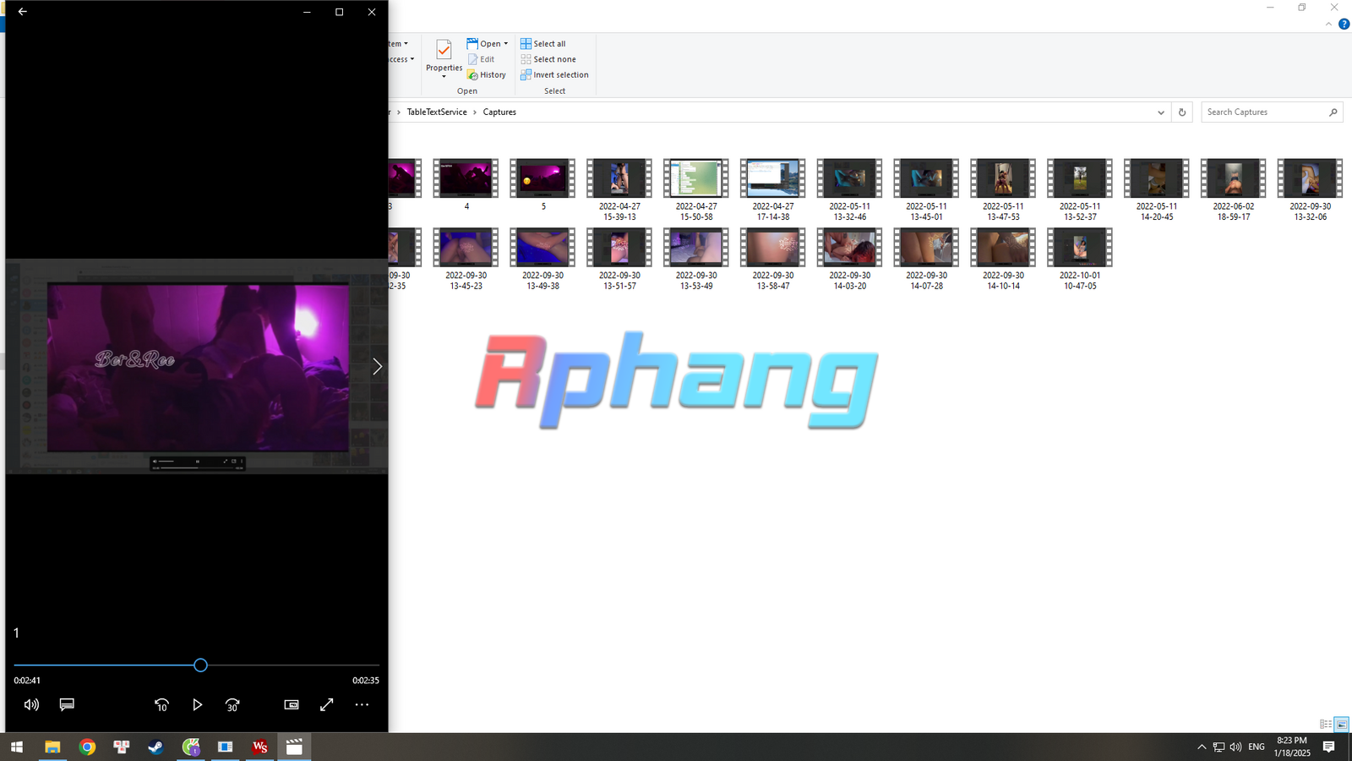Select the video 2022-06-02 18-59-17

(1234, 189)
